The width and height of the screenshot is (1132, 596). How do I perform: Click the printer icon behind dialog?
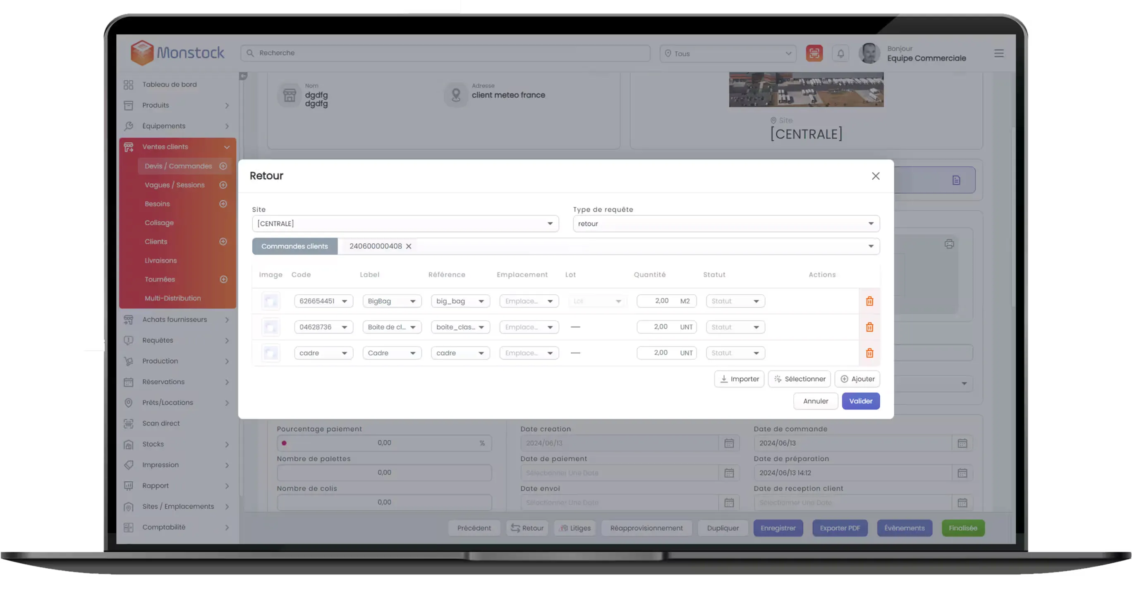(949, 244)
